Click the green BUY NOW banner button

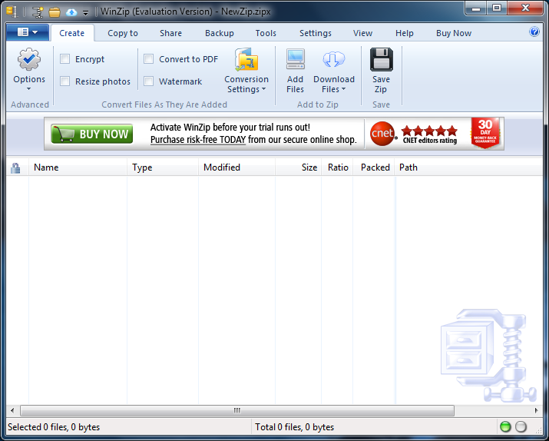[91, 134]
